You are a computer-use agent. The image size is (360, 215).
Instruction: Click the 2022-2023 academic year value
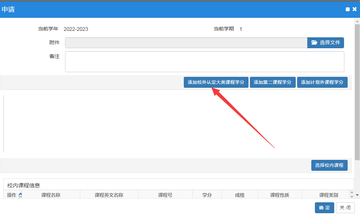tap(76, 29)
